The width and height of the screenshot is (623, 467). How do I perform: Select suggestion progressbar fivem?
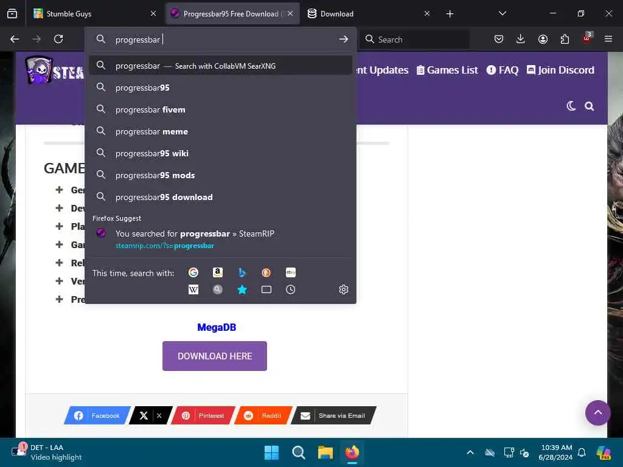coord(220,109)
